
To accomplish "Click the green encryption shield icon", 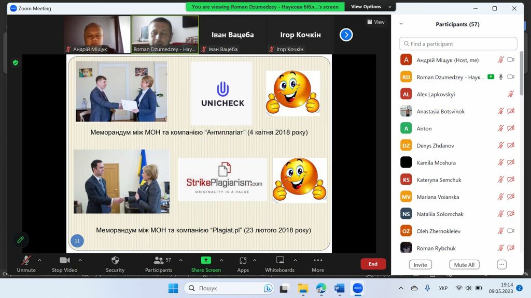I will coord(16,63).
